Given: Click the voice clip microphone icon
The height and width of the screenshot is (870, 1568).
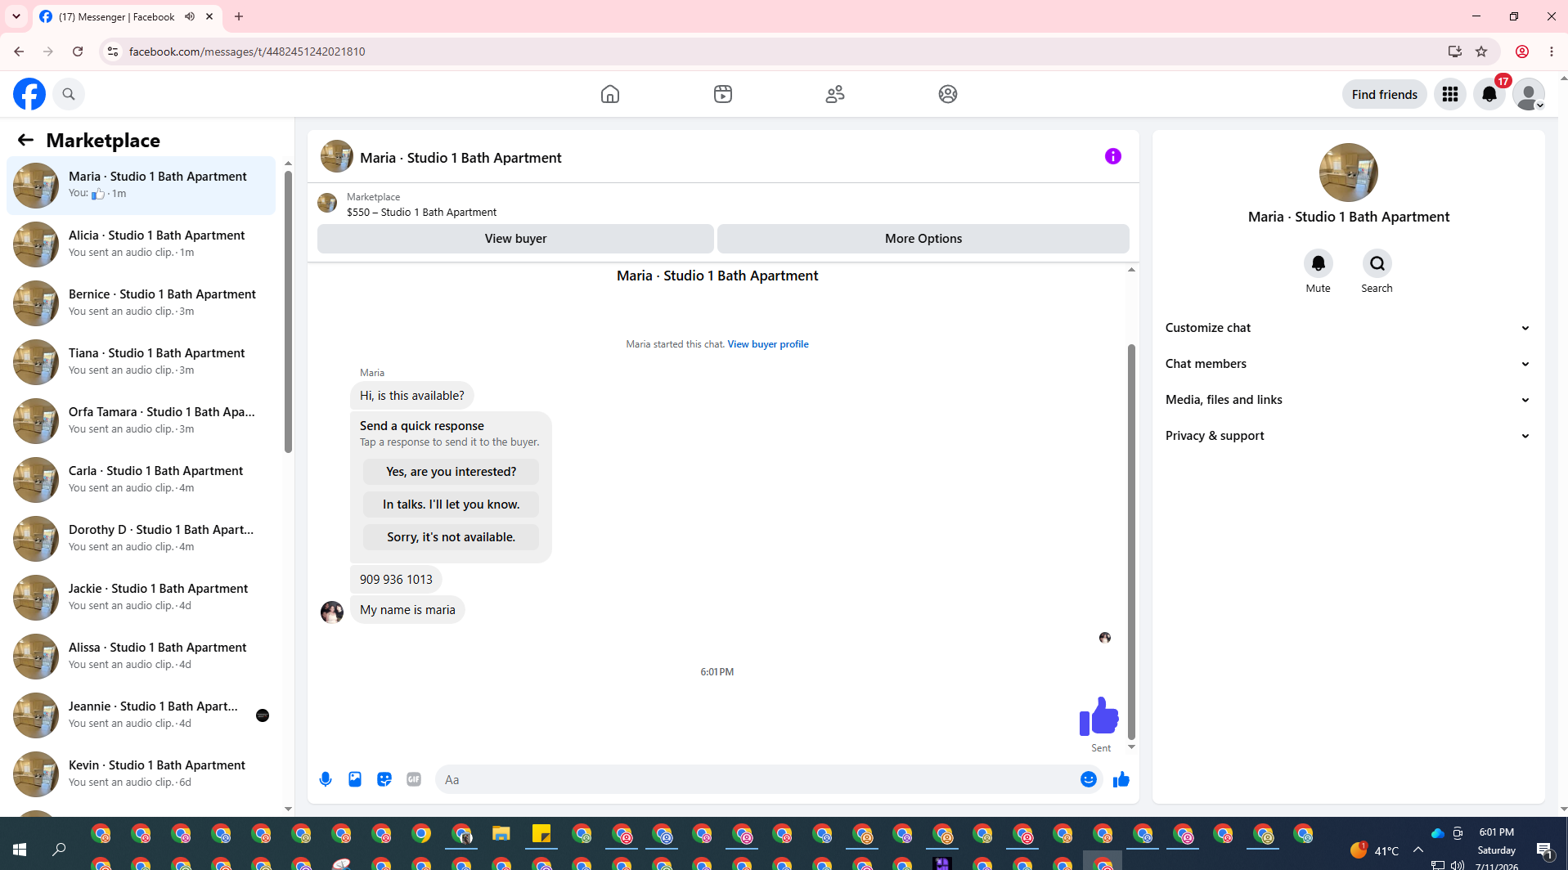Looking at the screenshot, I should point(326,779).
